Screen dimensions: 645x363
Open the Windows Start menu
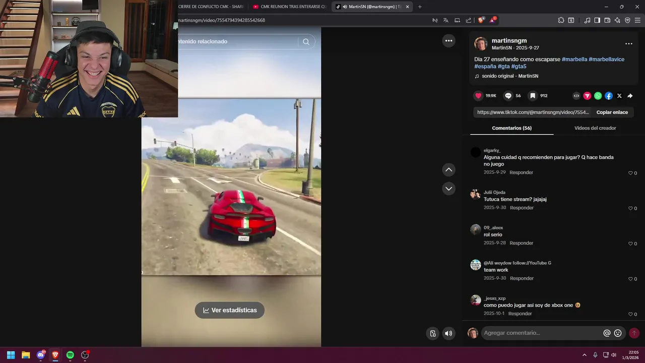[11, 355]
